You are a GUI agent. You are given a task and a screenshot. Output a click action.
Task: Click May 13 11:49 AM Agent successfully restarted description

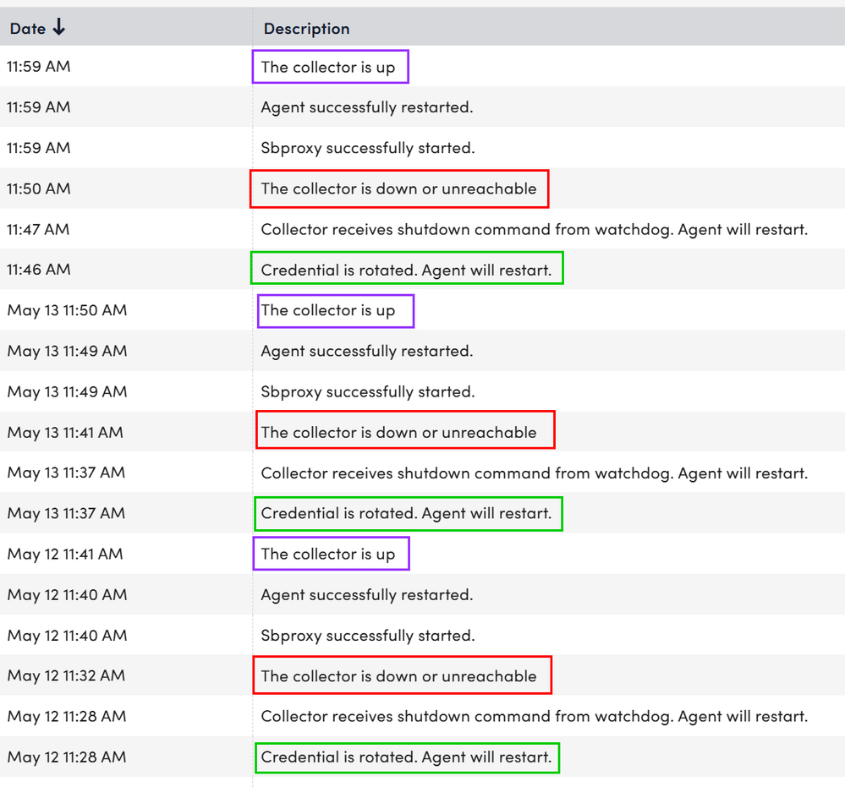tap(367, 351)
